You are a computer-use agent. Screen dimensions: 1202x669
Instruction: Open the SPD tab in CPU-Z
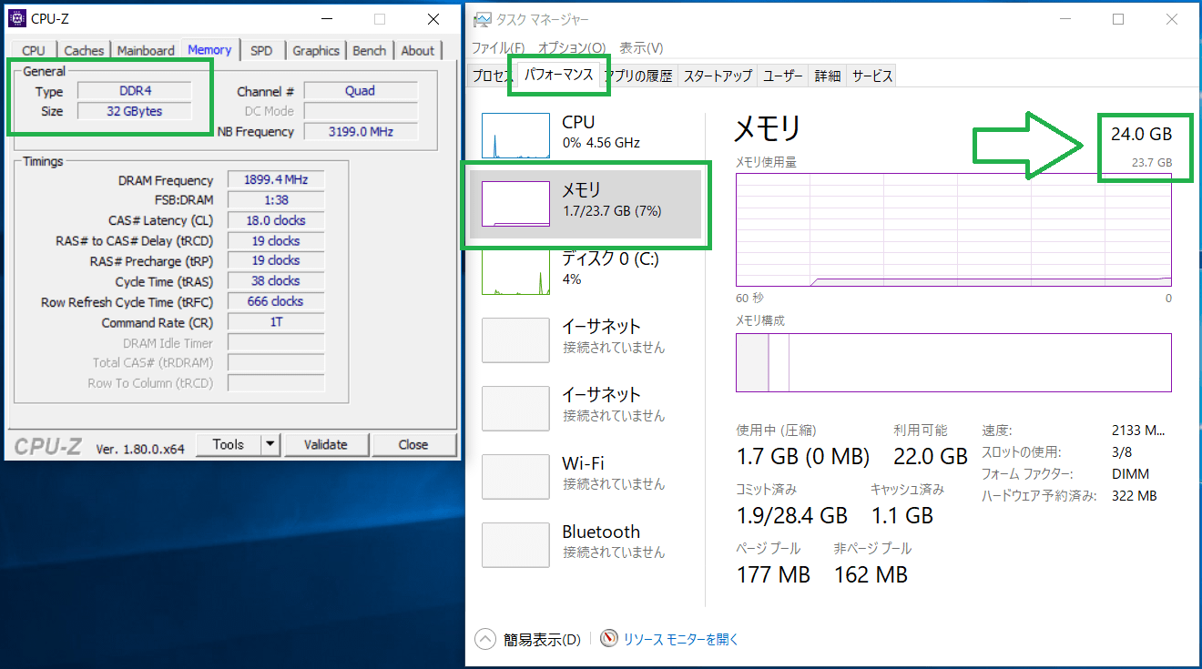(x=261, y=51)
